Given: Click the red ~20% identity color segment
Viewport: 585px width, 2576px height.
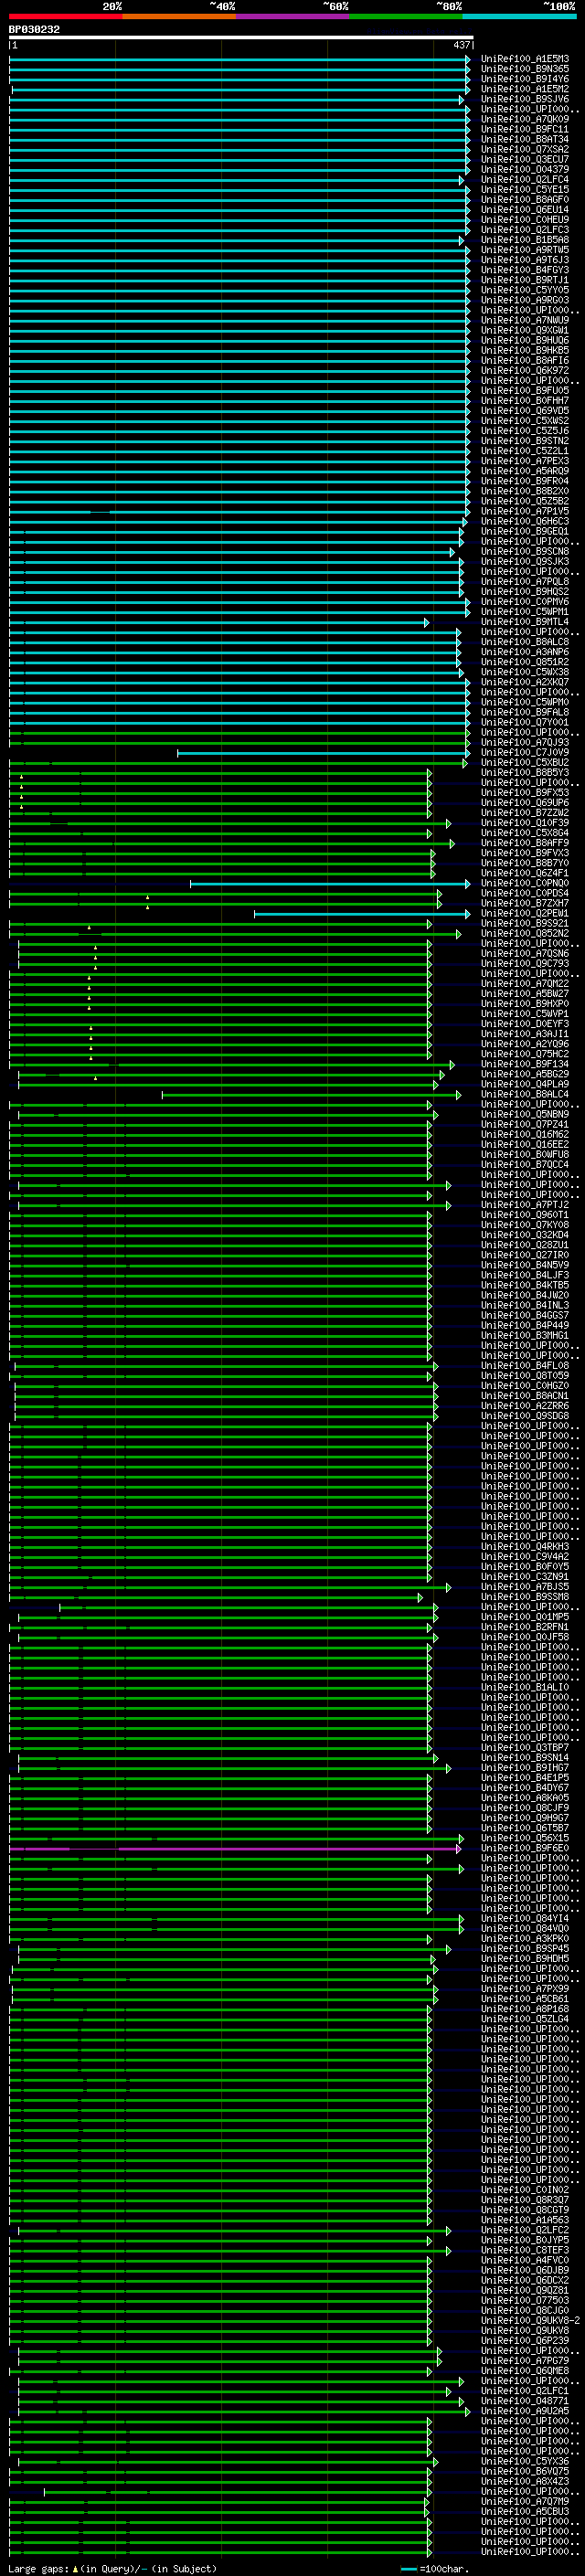Looking at the screenshot, I should tap(65, 17).
